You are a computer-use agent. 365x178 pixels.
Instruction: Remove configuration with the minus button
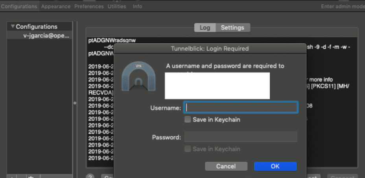tap(22, 176)
